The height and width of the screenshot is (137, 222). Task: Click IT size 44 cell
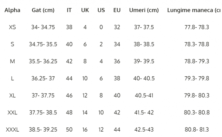[69, 78]
